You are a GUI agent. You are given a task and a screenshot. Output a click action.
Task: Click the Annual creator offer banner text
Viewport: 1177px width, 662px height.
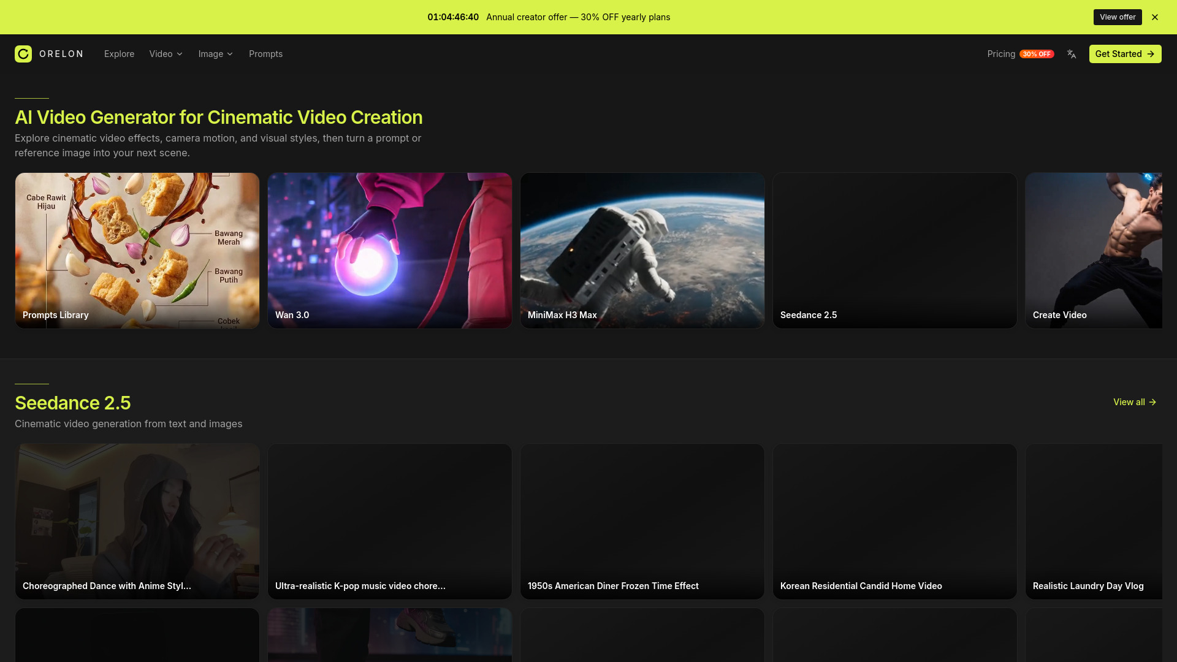click(578, 17)
